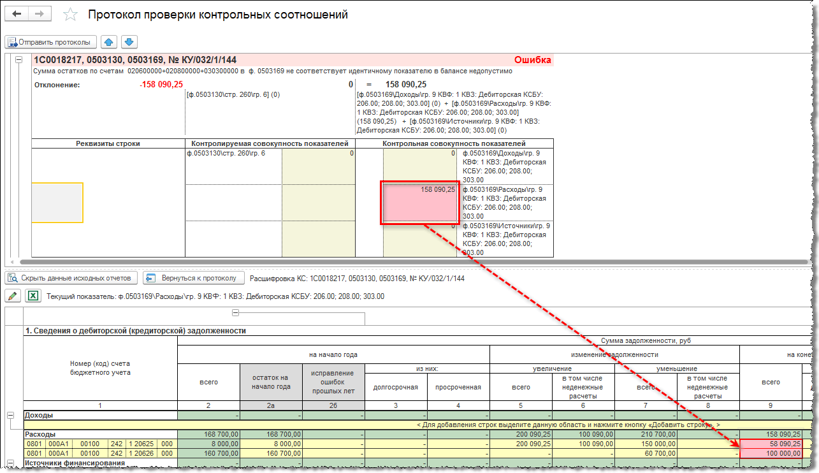Select the red Ошибка status label

[533, 60]
